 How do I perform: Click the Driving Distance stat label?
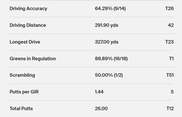28,25
